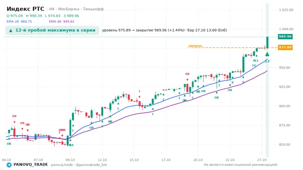Click the Telegram icon beside PANOVQ_TRADE
Screen dimensions: 303x170
9,165
